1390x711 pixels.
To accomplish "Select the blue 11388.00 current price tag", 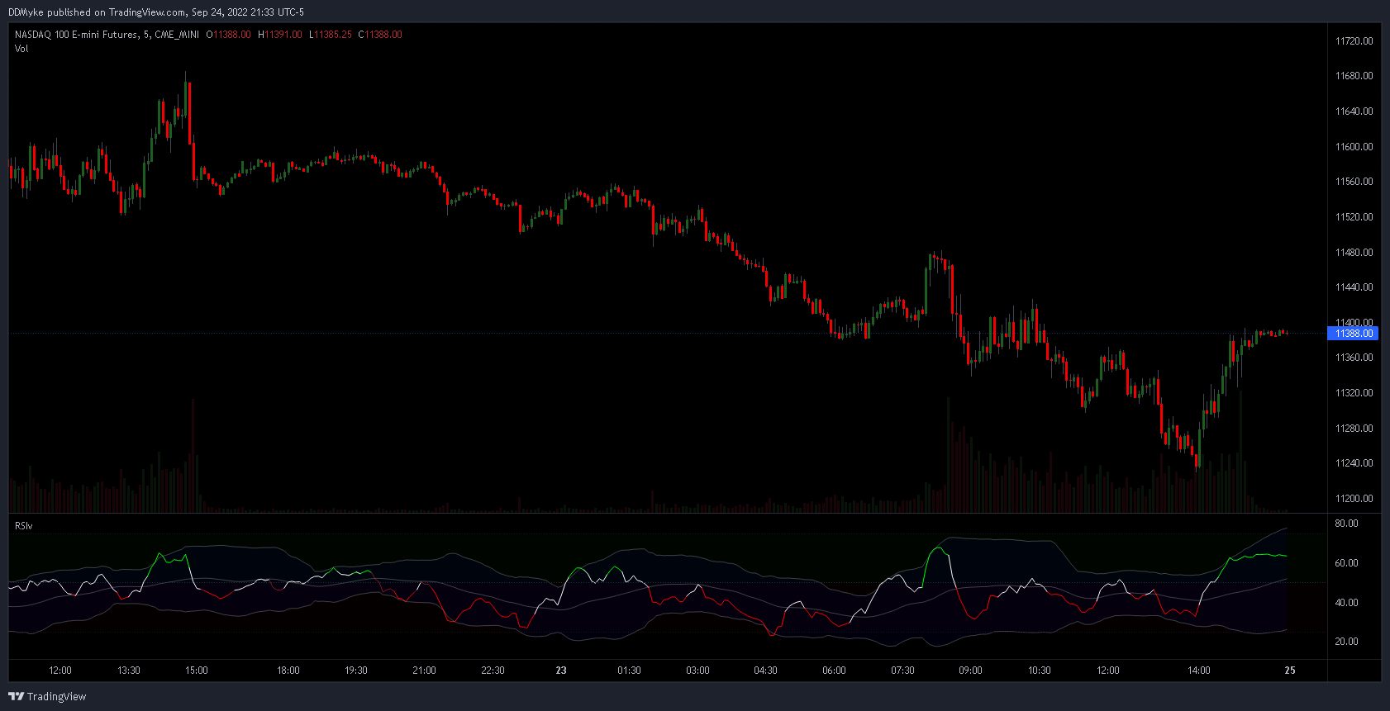I will tap(1352, 334).
